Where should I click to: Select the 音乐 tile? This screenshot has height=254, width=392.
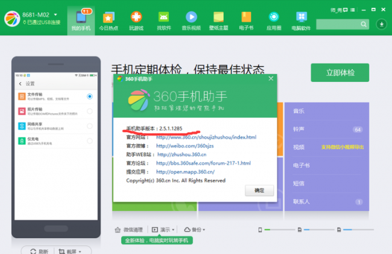point(327,111)
